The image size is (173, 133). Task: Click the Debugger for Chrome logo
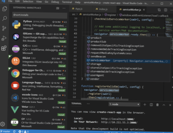coord(15,73)
